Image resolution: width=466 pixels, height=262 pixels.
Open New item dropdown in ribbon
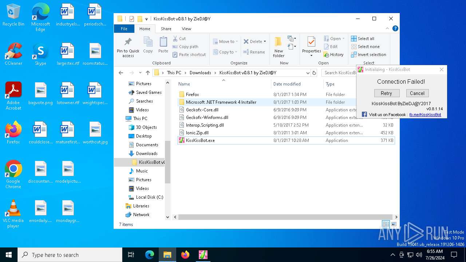click(x=291, y=39)
